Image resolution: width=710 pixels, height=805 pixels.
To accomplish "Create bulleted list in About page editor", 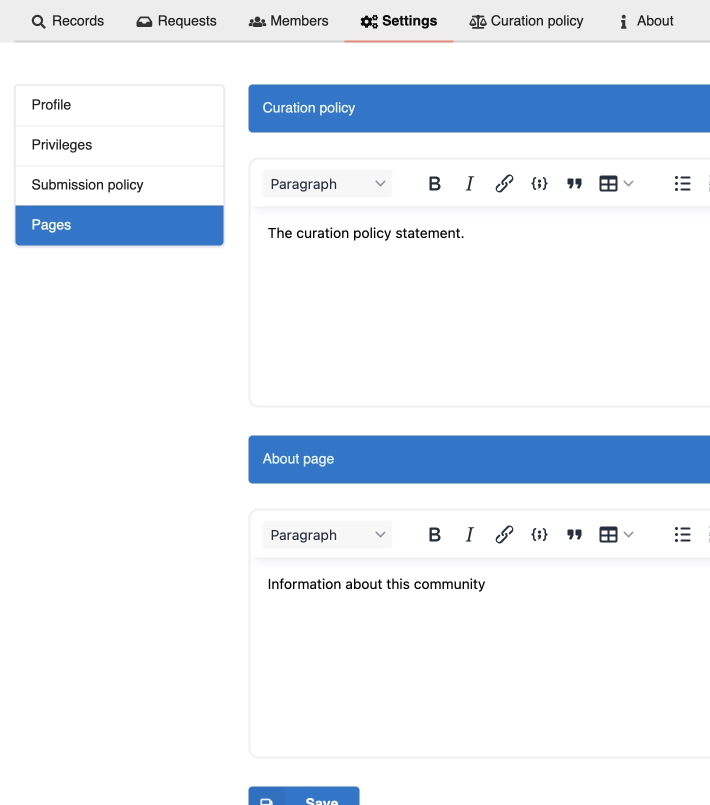I will click(682, 534).
